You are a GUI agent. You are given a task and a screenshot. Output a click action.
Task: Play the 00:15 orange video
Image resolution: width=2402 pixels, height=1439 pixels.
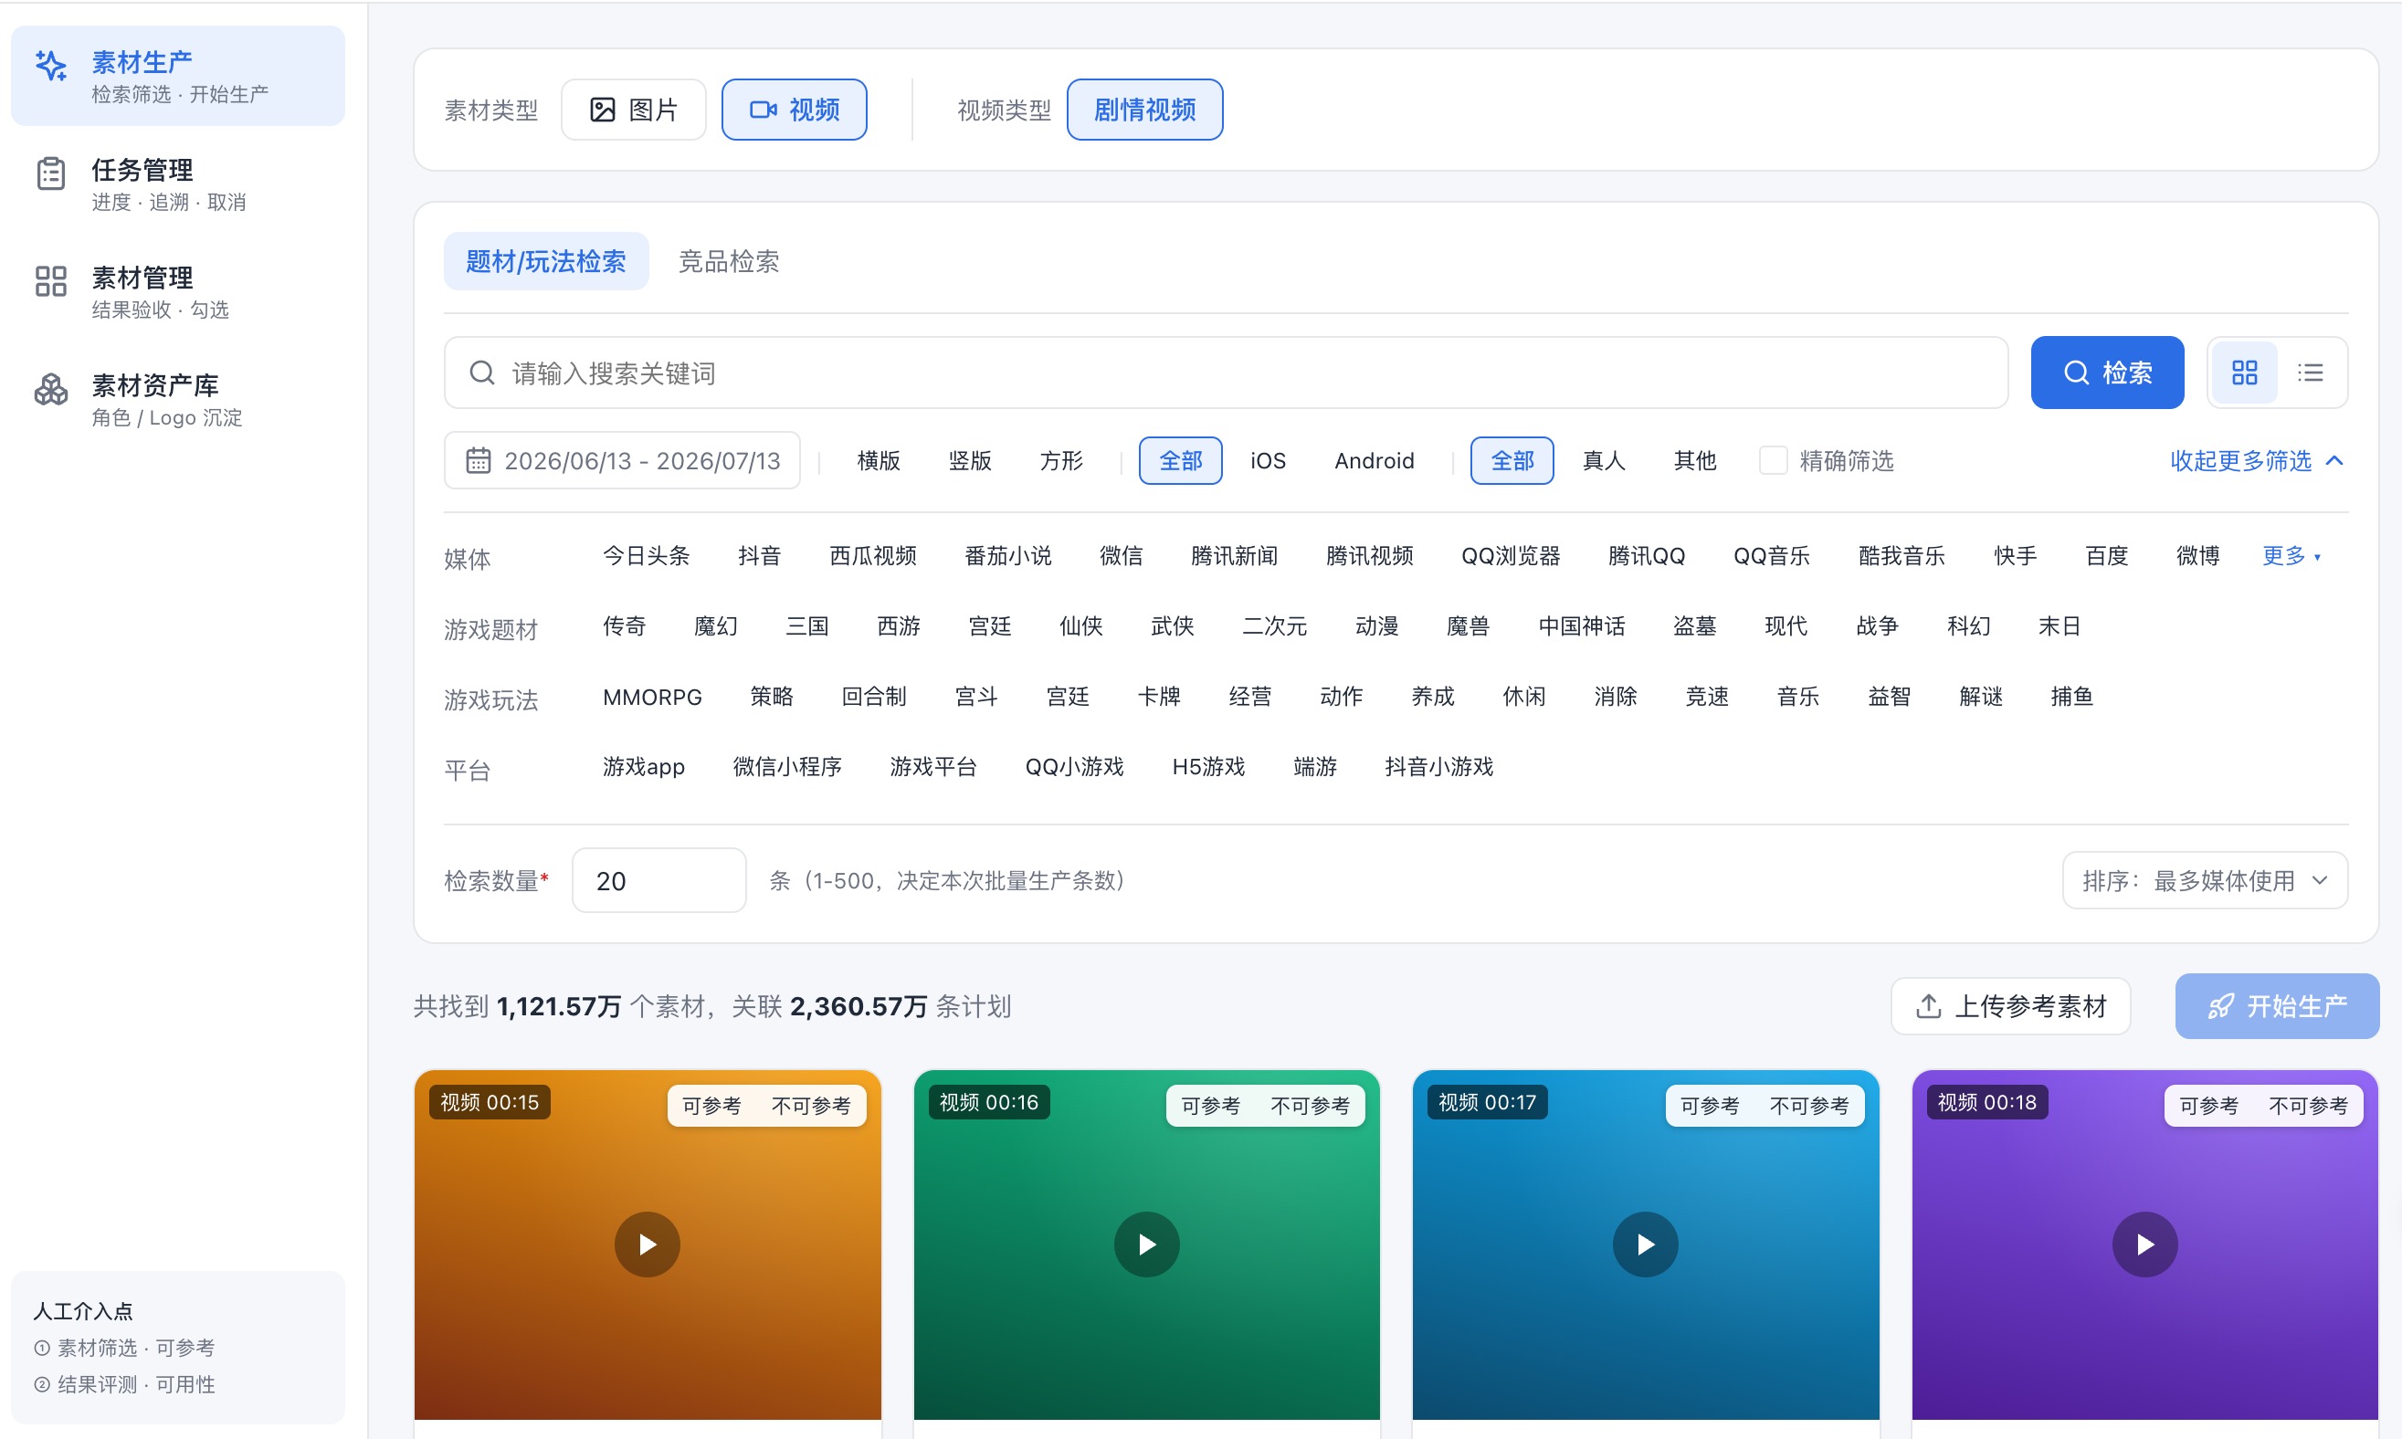click(x=647, y=1245)
